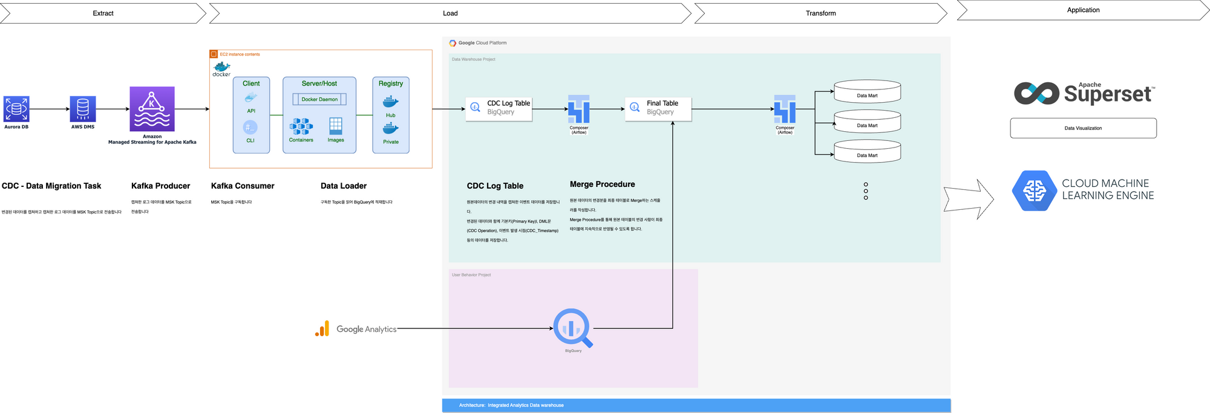1210x413 pixels.
Task: Click 'Architecture: Integrated Analytics Data warehouse' footer bar
Action: [x=696, y=405]
